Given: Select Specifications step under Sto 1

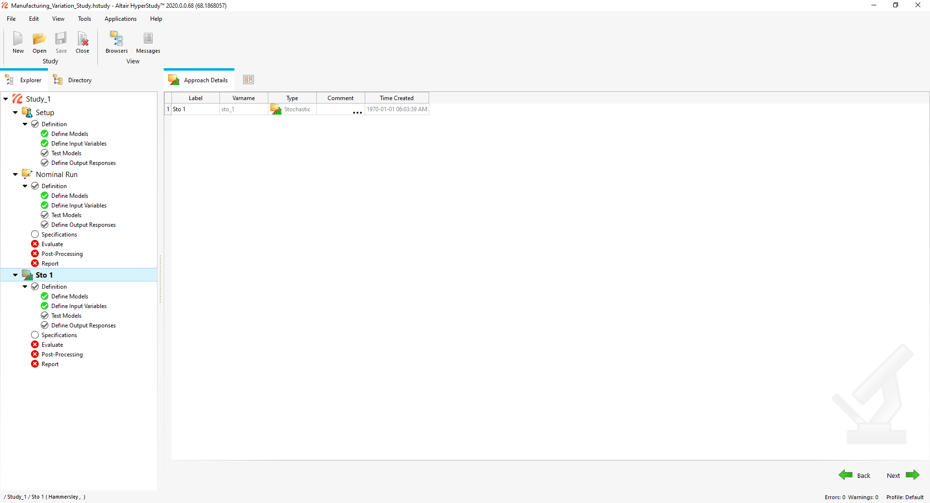Looking at the screenshot, I should click(59, 335).
